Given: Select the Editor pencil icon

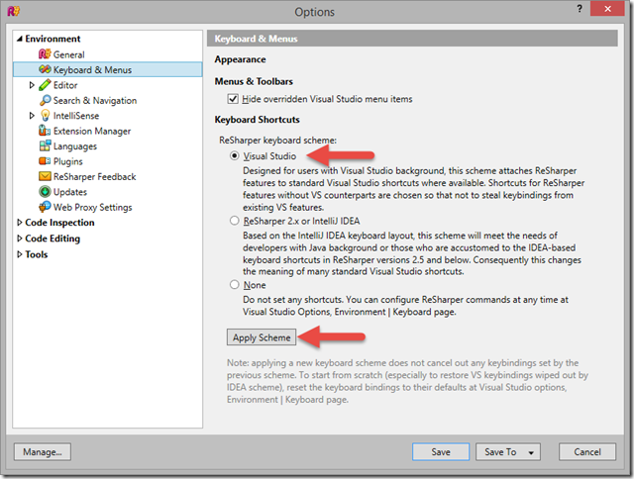Looking at the screenshot, I should point(45,85).
